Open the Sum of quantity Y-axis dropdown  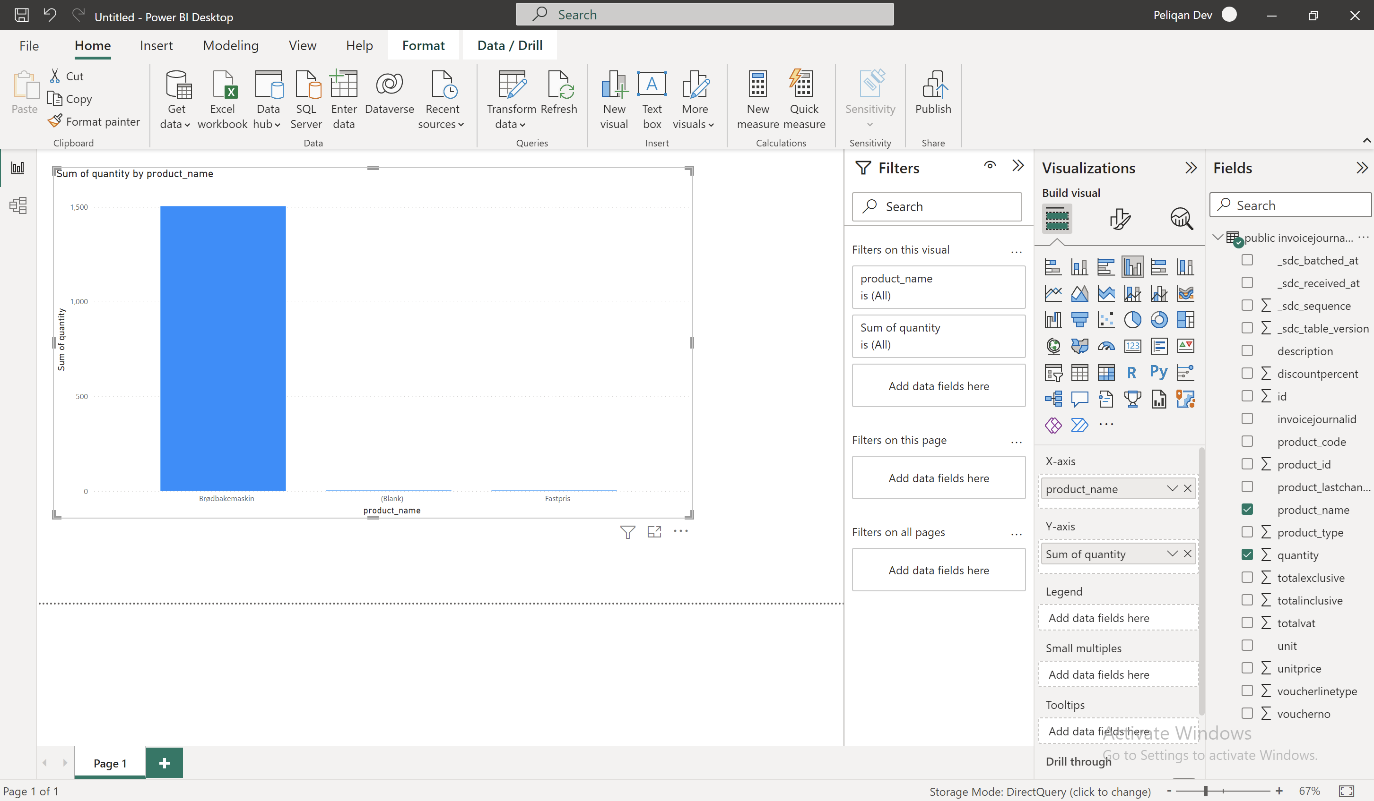pos(1172,554)
